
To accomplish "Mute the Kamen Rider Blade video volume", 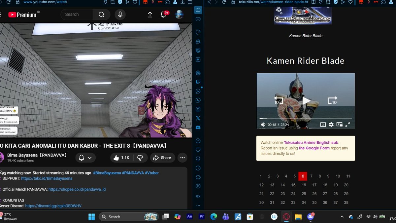I will coord(263,125).
